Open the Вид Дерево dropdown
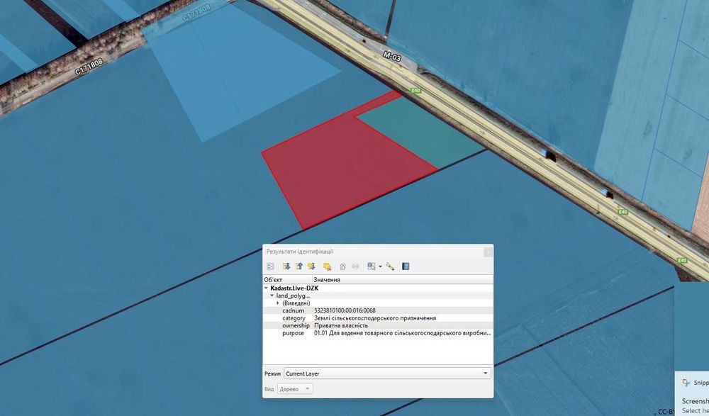 [x=295, y=389]
